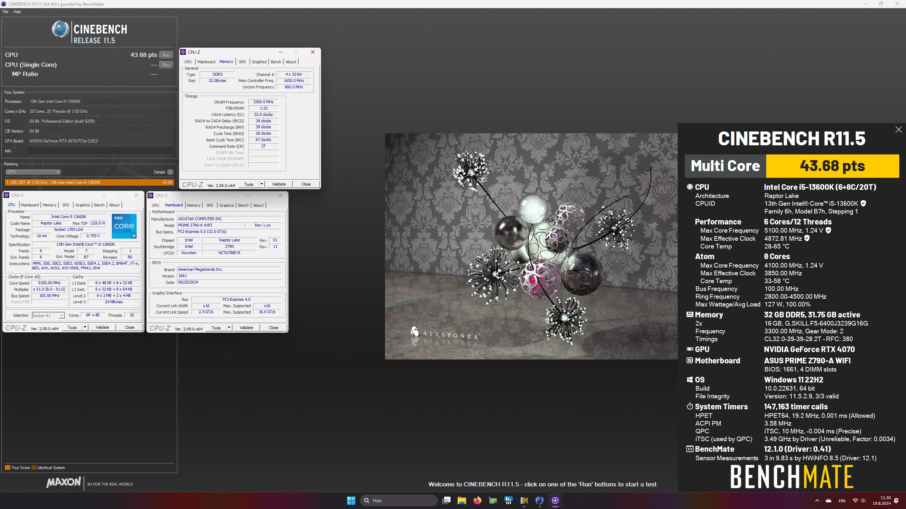Click the Mainboard tab in Memory CPU-Z window
This screenshot has width=906, height=509.
click(x=206, y=62)
